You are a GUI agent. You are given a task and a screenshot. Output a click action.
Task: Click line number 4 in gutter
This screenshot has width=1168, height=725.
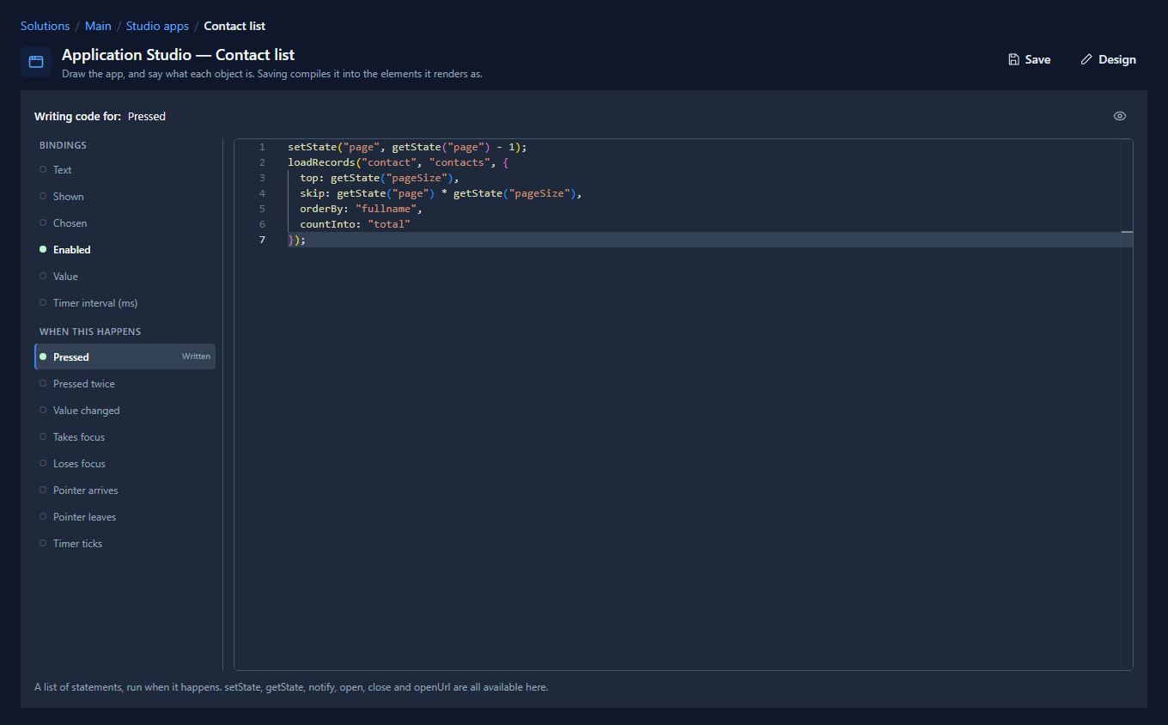(x=262, y=193)
